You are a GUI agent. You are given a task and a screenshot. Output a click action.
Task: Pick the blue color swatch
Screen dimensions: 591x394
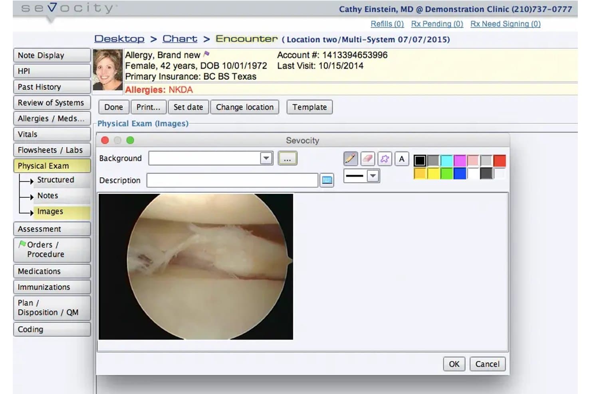tap(460, 174)
